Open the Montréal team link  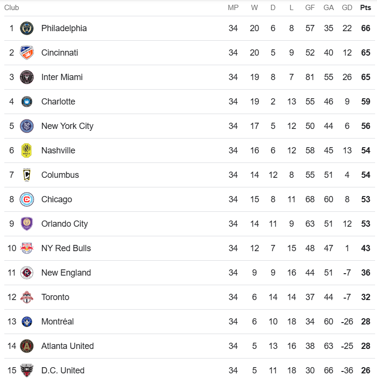coord(57,322)
